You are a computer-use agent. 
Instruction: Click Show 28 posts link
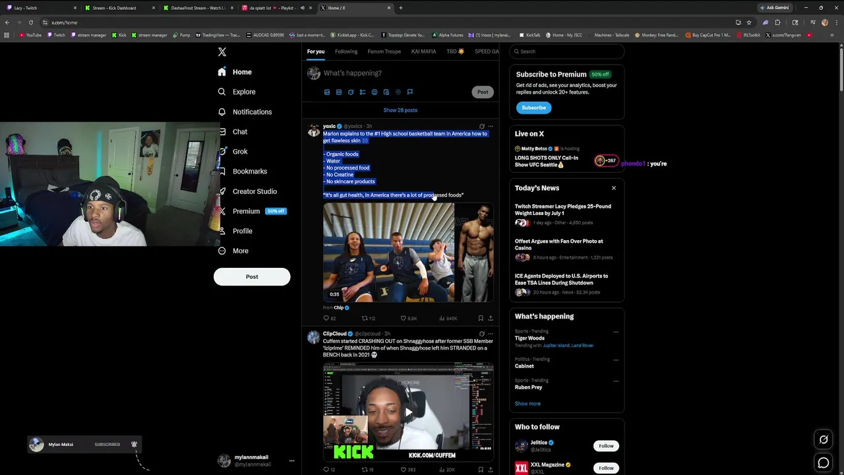[400, 110]
